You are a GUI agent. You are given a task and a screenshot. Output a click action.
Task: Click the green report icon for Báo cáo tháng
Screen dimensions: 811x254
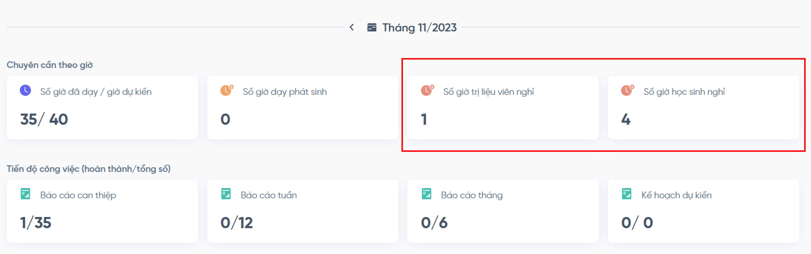(427, 194)
